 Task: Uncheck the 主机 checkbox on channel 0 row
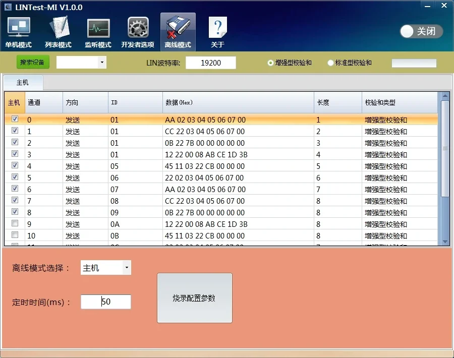click(x=15, y=120)
